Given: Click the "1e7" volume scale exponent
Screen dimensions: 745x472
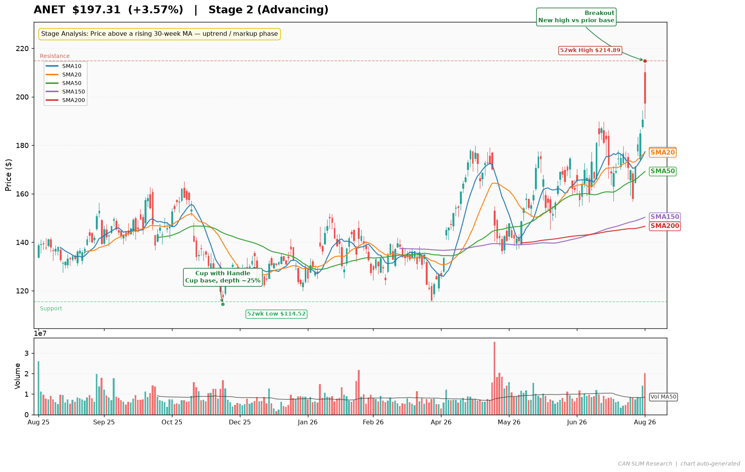Looking at the screenshot, I should tap(41, 333).
